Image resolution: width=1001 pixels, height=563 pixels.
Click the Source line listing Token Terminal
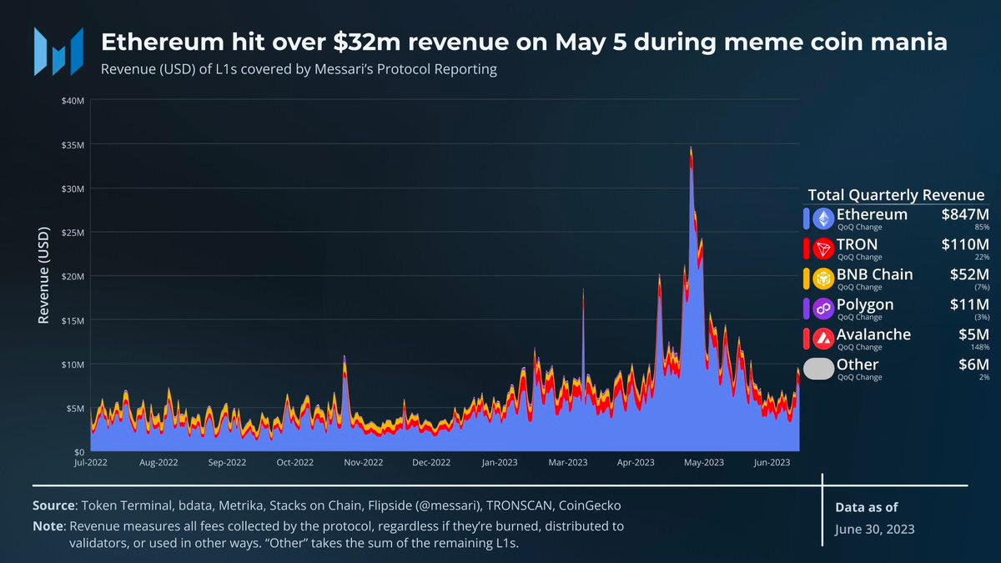point(326,506)
